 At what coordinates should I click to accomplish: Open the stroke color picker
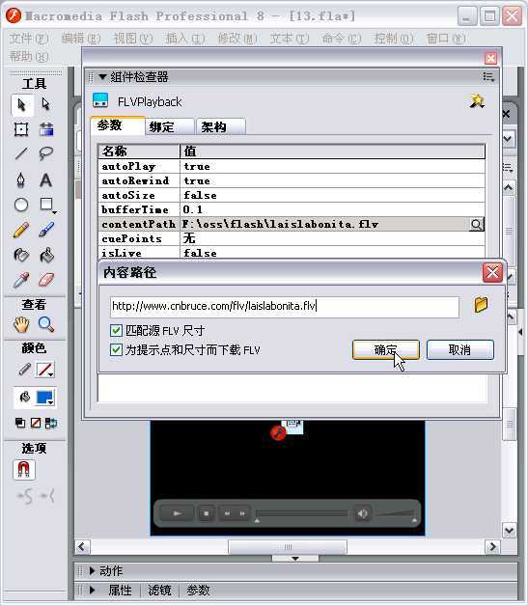pos(45,370)
